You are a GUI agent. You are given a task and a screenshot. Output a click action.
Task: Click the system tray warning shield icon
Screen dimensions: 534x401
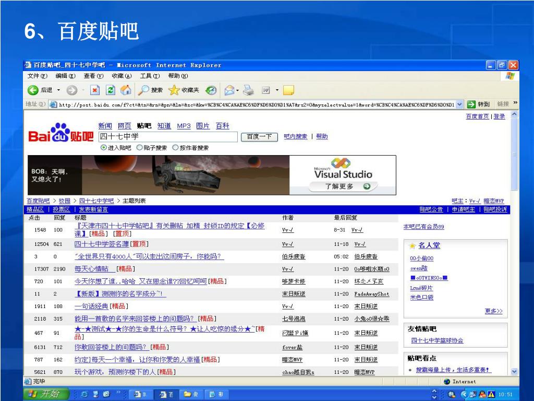tap(491, 394)
